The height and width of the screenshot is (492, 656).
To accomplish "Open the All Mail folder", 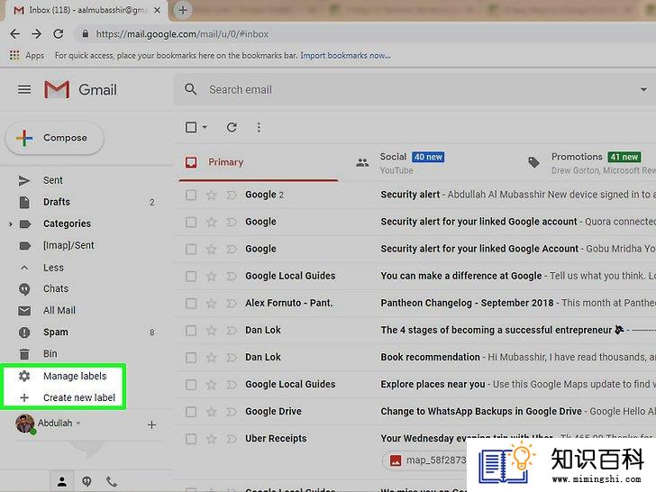I will click(59, 310).
